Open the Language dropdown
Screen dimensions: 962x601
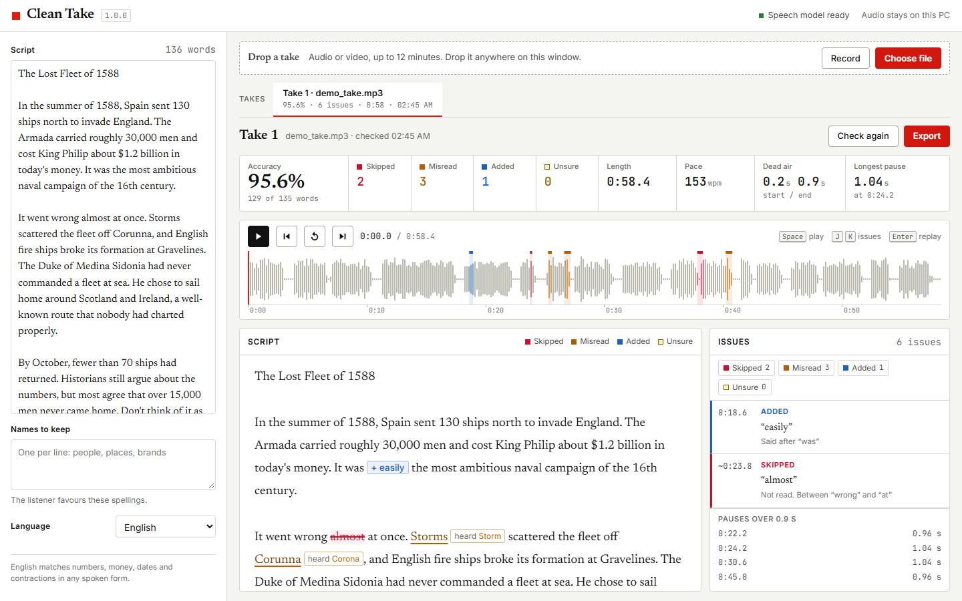point(166,527)
